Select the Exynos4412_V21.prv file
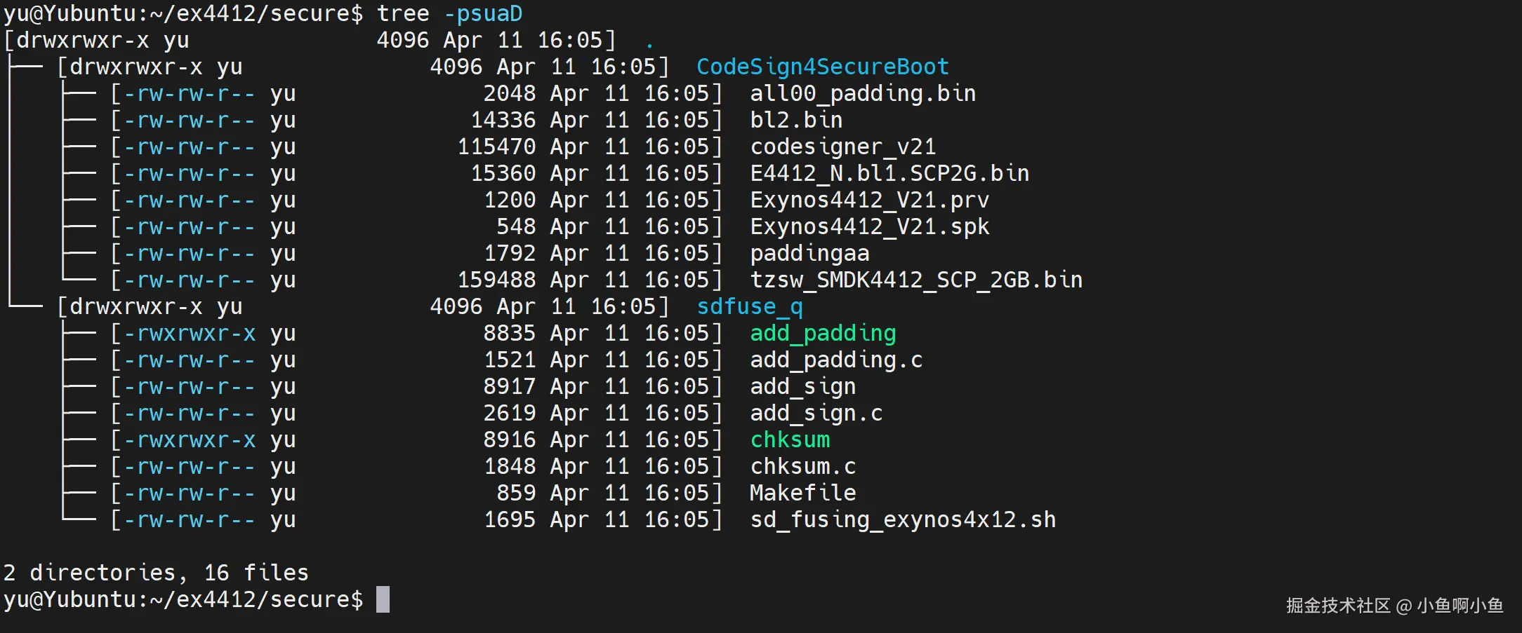 pos(869,200)
